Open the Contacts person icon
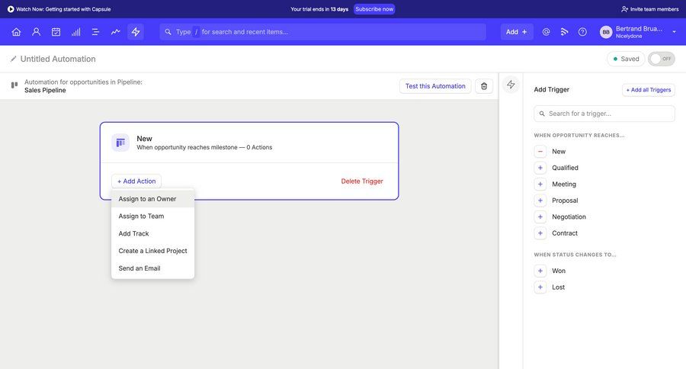Image resolution: width=686 pixels, height=369 pixels. pos(36,32)
